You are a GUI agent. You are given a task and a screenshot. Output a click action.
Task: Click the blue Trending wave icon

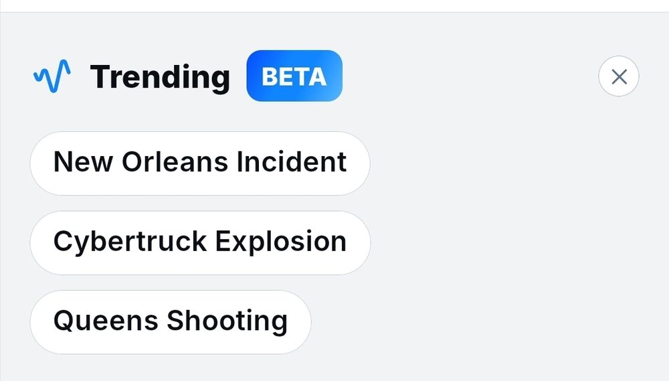pos(52,76)
